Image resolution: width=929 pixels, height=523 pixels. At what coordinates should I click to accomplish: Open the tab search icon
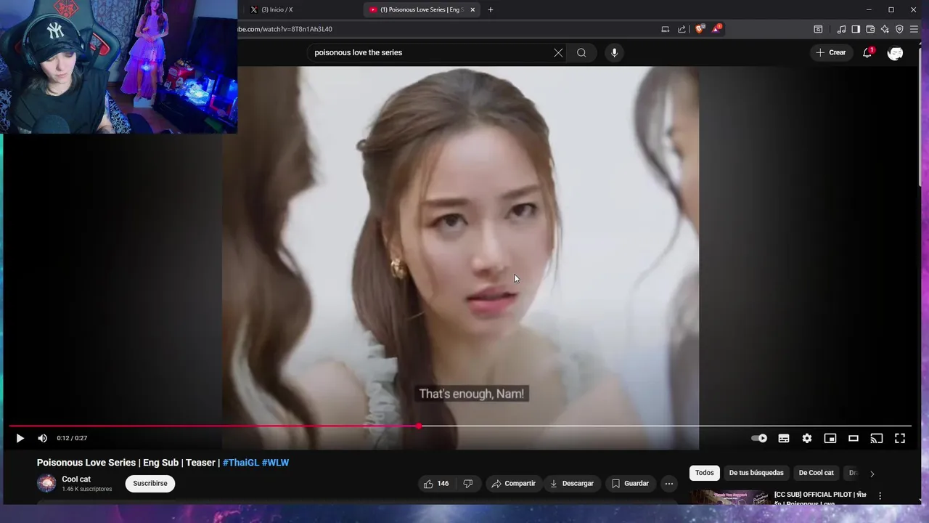(818, 29)
